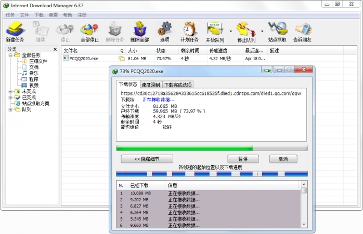
Task: Minimize the 73% PCQQ2020.exe dialog
Action: tap(279, 70)
